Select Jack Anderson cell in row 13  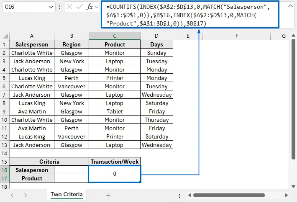[x=32, y=145]
